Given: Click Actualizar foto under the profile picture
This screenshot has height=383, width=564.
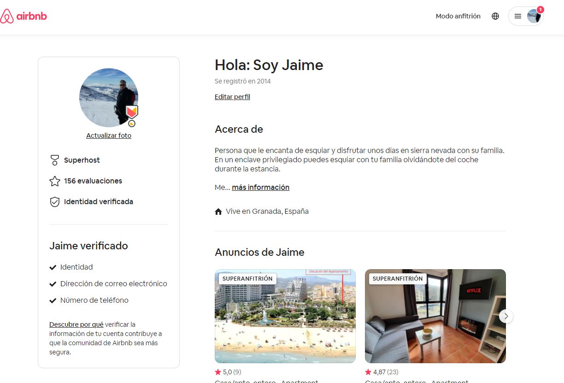Looking at the screenshot, I should 109,136.
